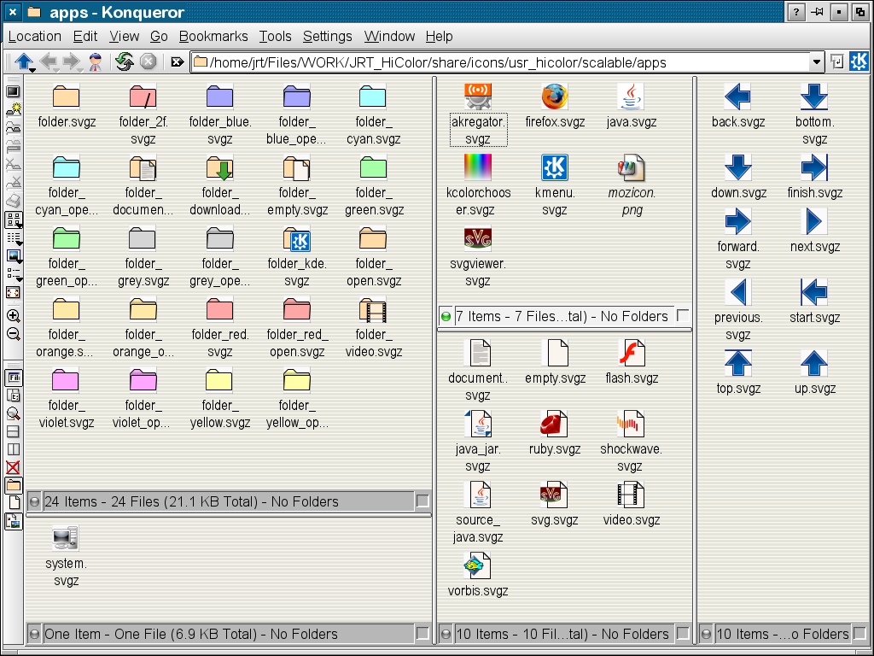The height and width of the screenshot is (656, 874).
Task: Go to Home via the toolbar icon
Action: coord(96,61)
